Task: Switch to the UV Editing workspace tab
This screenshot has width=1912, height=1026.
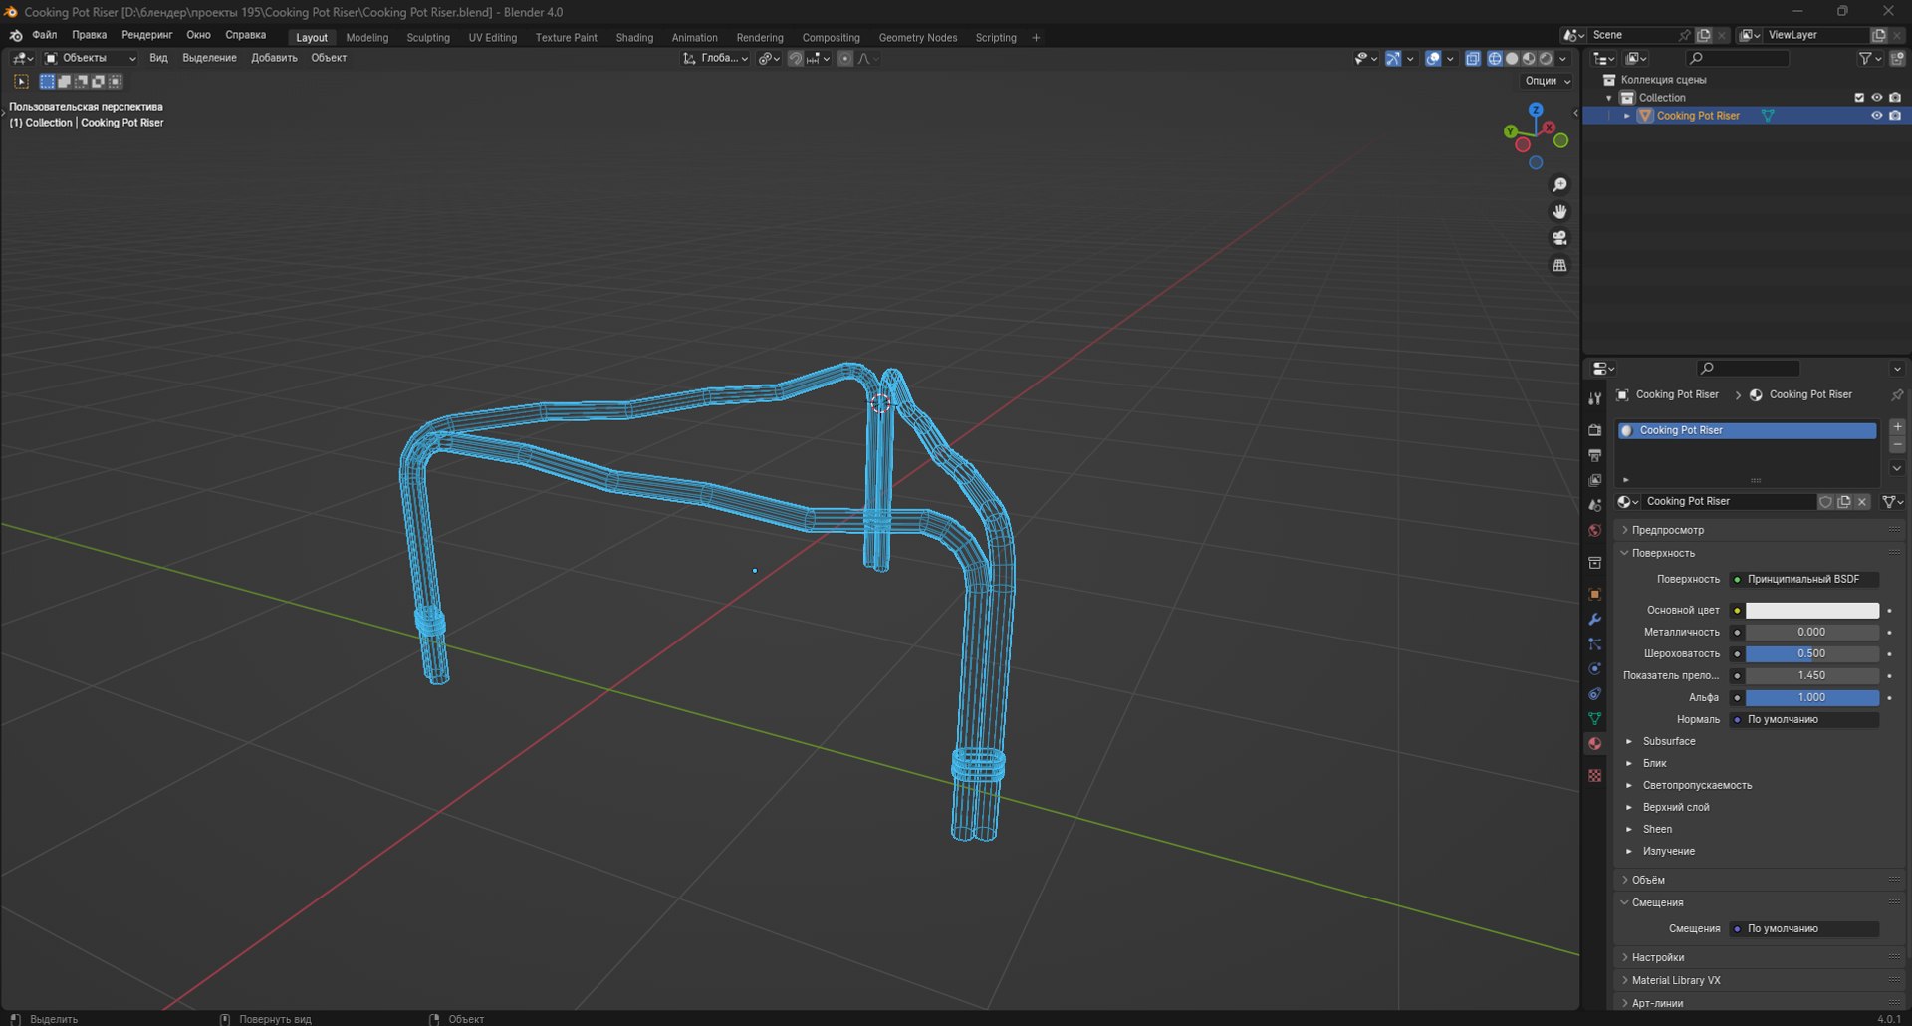Action: point(493,38)
